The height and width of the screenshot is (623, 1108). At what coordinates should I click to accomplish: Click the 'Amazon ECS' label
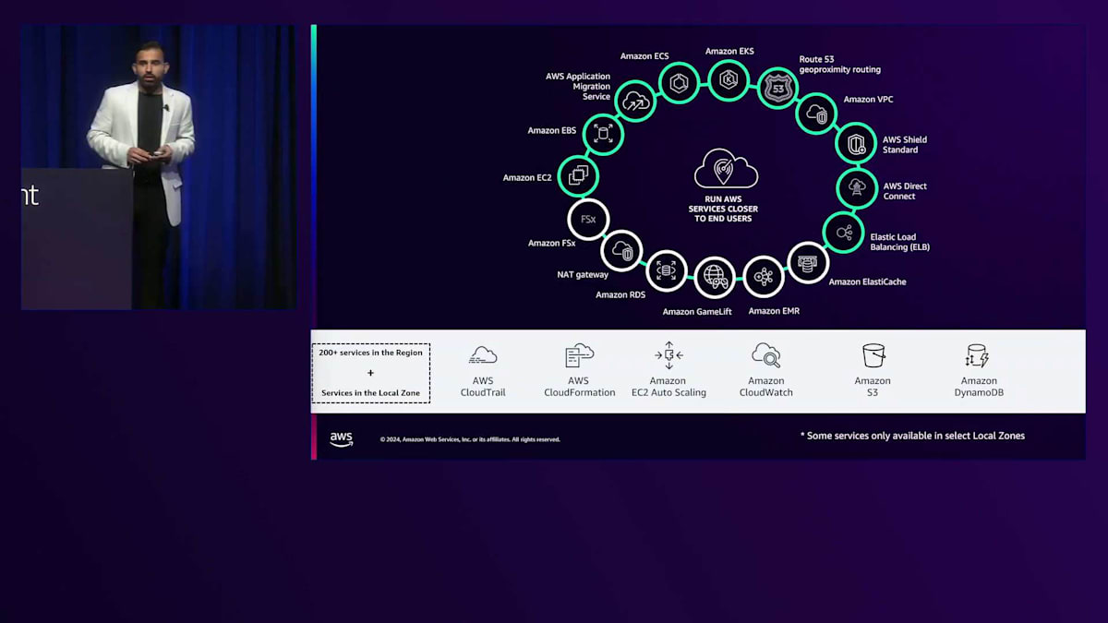coord(644,56)
